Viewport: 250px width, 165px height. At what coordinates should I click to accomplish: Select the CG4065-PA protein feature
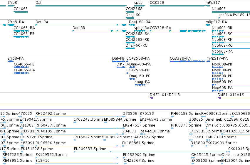click(21, 73)
